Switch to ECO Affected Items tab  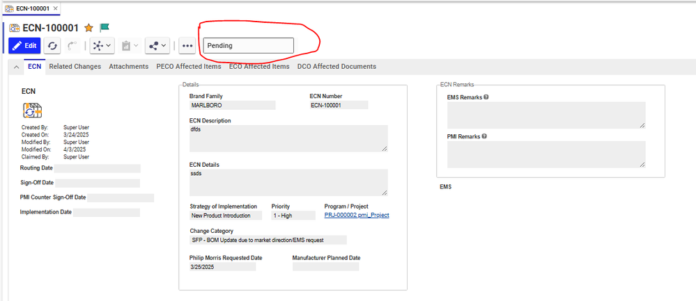tap(259, 67)
